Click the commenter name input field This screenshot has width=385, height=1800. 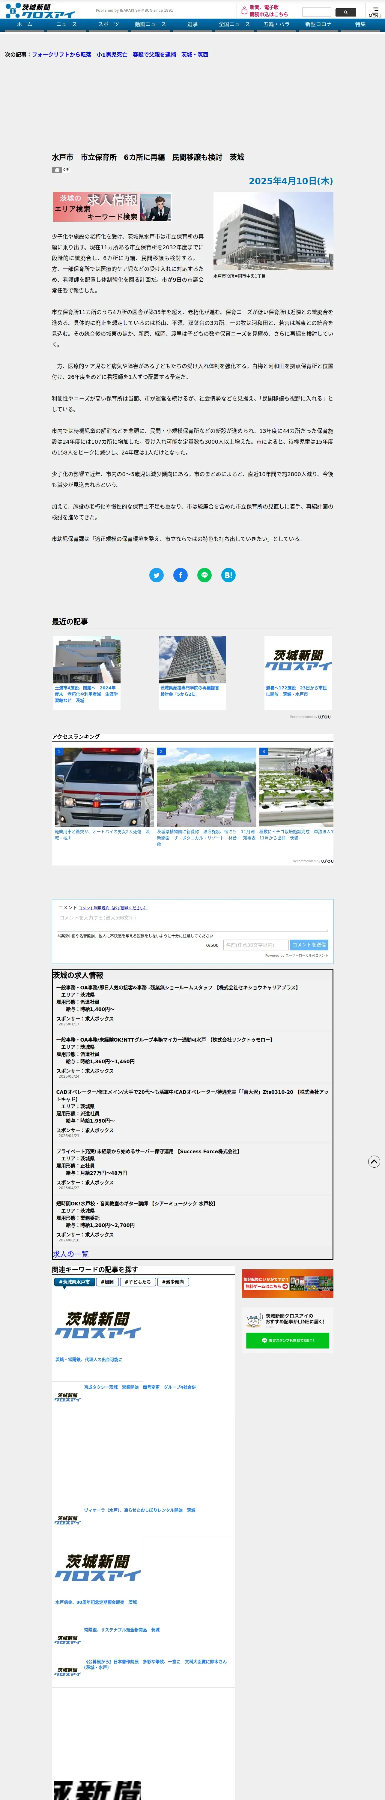click(255, 945)
